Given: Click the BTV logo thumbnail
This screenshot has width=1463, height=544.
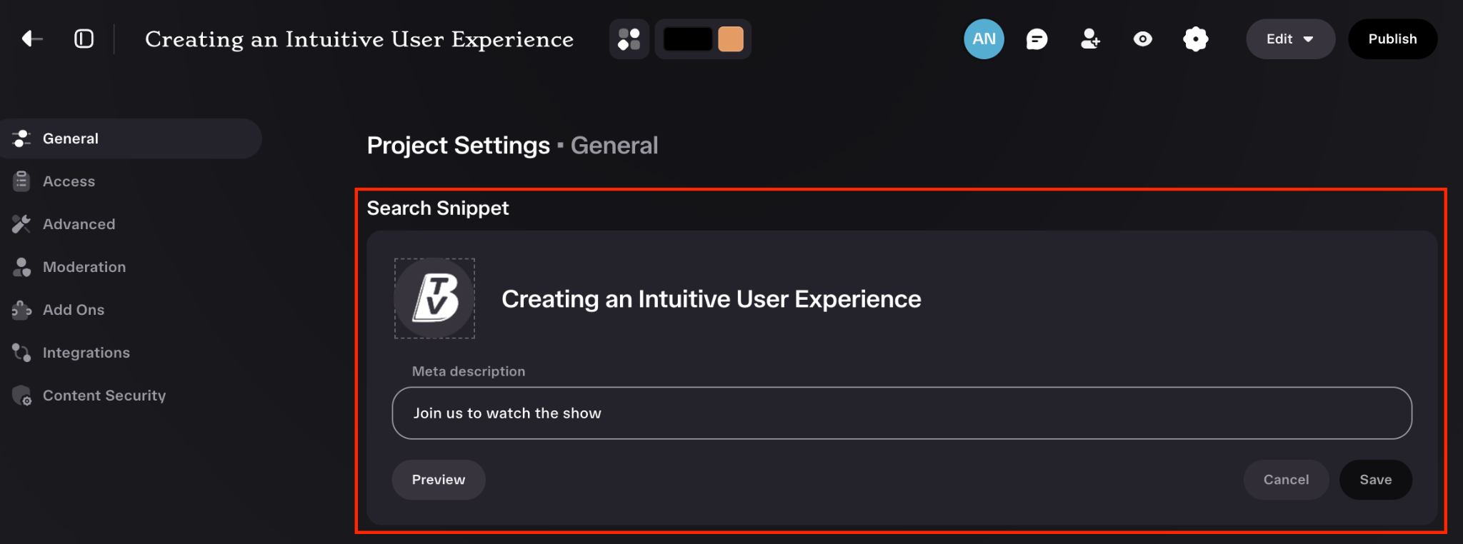Looking at the screenshot, I should [434, 298].
